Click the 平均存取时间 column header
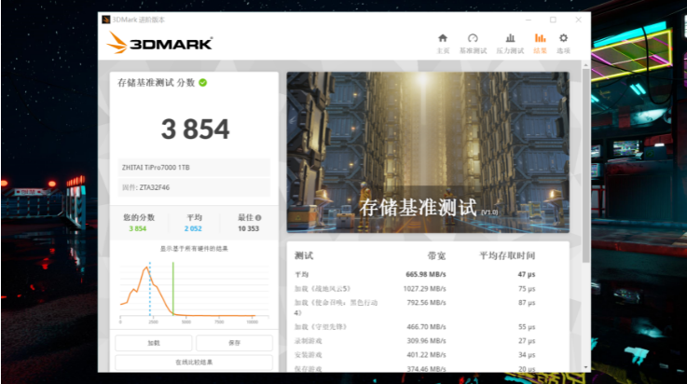687x384 pixels. pos(507,255)
